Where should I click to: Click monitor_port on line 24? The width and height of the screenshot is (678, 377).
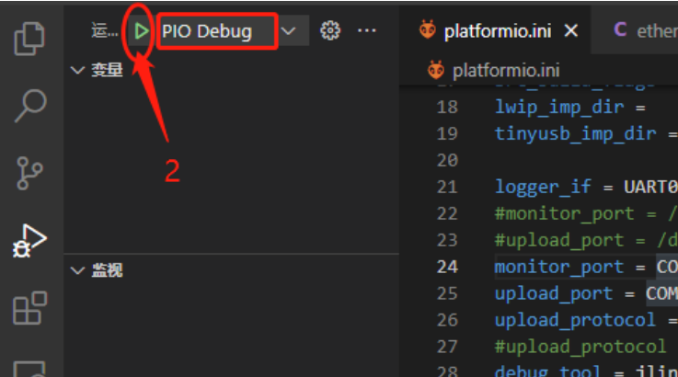559,267
